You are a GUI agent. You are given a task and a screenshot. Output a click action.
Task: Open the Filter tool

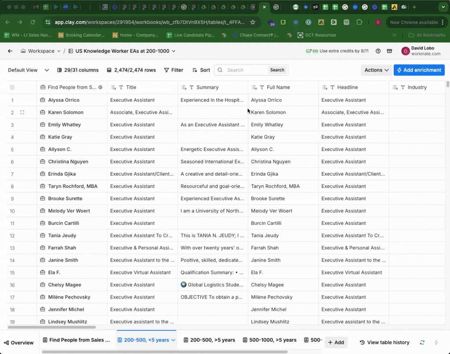173,70
